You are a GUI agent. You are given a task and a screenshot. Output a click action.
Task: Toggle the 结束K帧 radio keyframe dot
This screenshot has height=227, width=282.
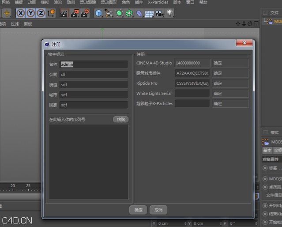(265, 214)
